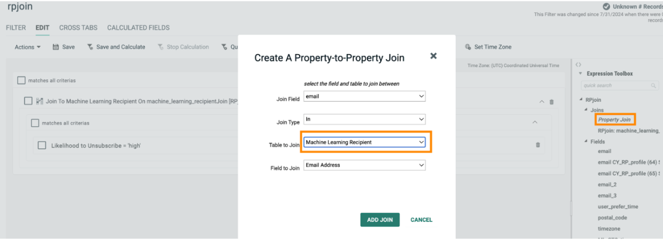This screenshot has height=240, width=663.
Task: Open the Table to Join dropdown
Action: [x=365, y=142]
